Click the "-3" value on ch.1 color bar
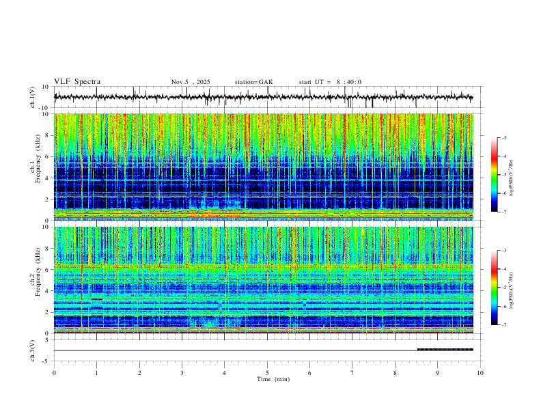Viewport: 541px width, 418px height. click(x=503, y=137)
